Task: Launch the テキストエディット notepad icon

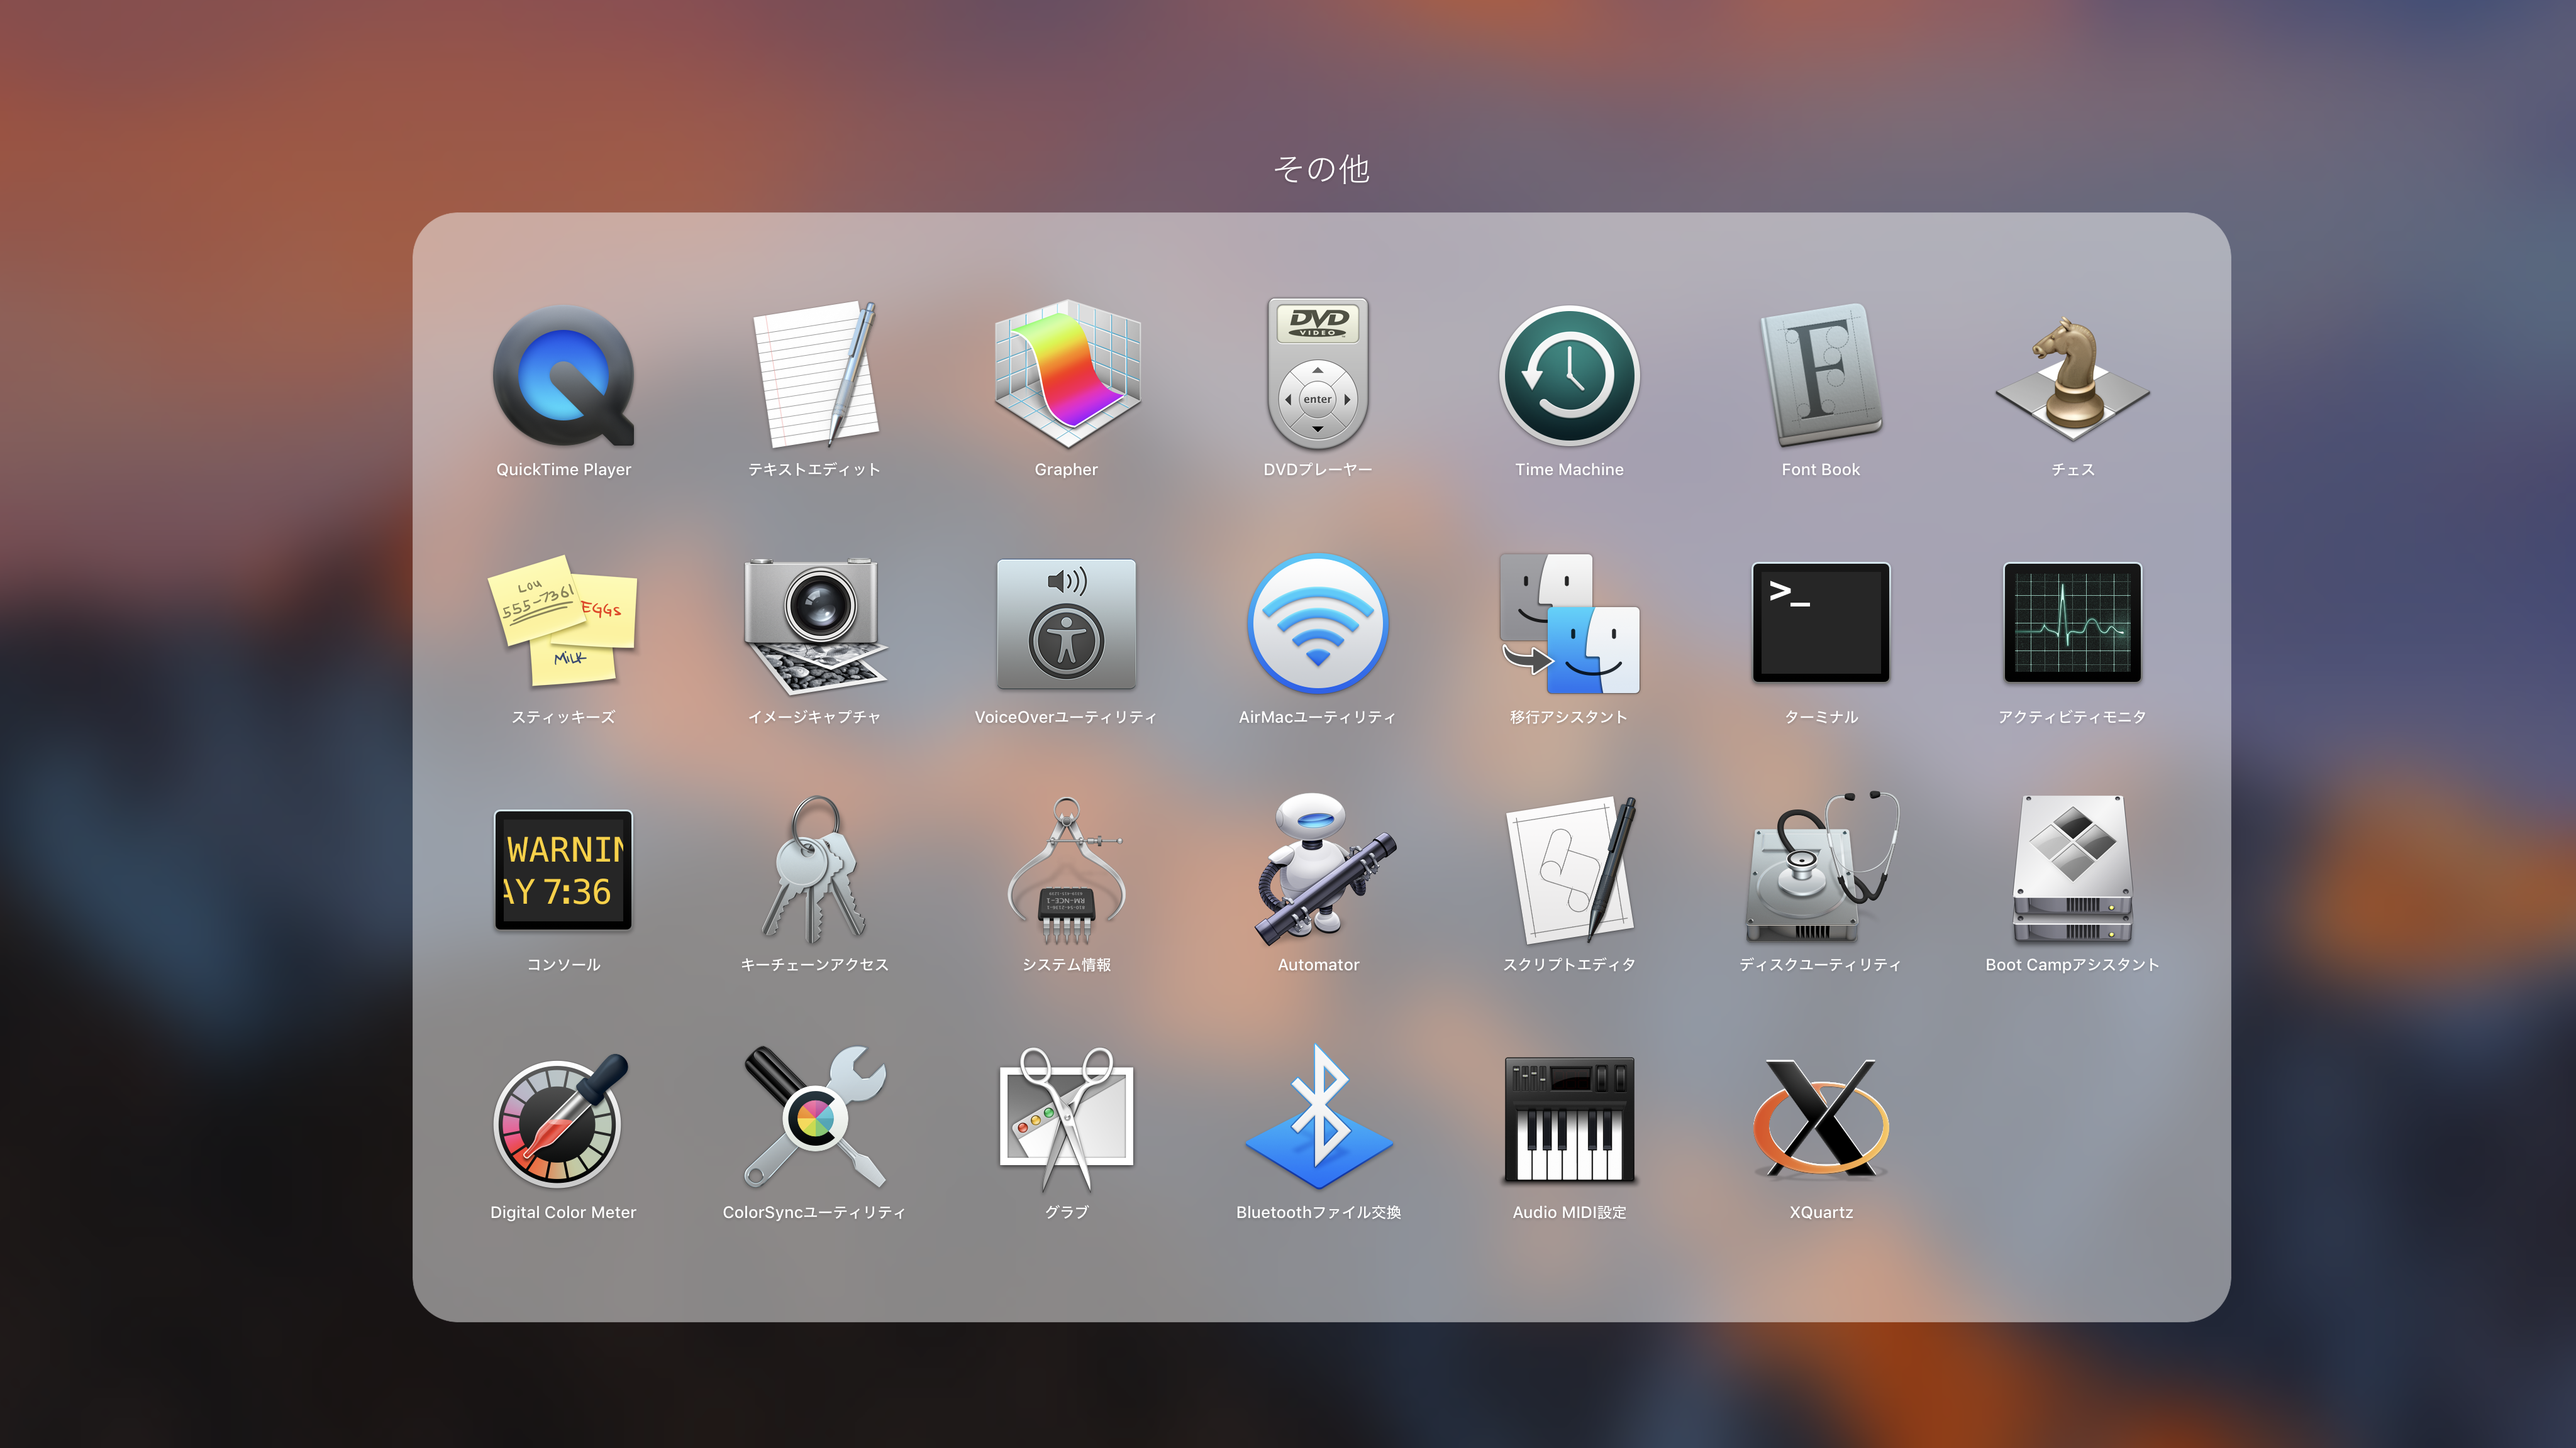Action: [815, 375]
